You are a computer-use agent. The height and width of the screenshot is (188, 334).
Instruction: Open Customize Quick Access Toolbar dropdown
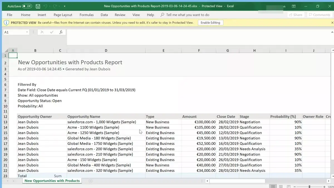point(65,6)
